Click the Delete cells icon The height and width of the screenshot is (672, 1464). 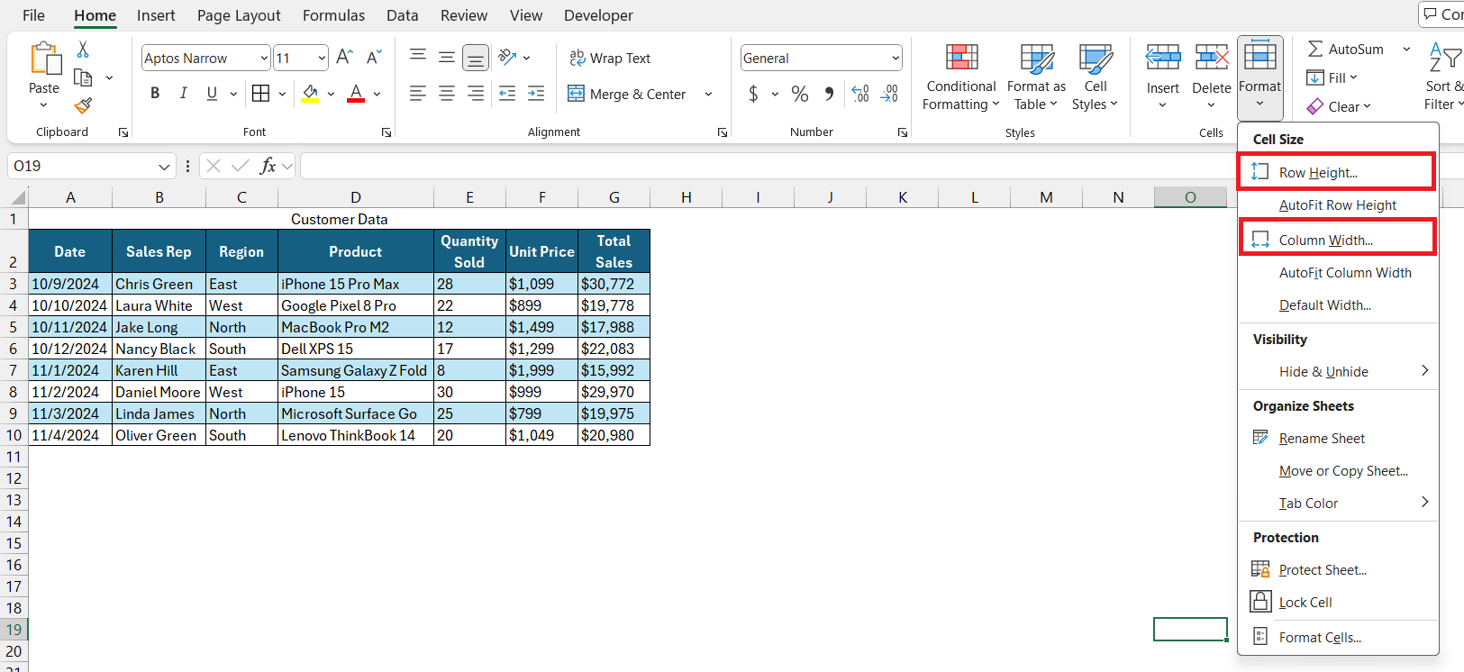point(1212,58)
